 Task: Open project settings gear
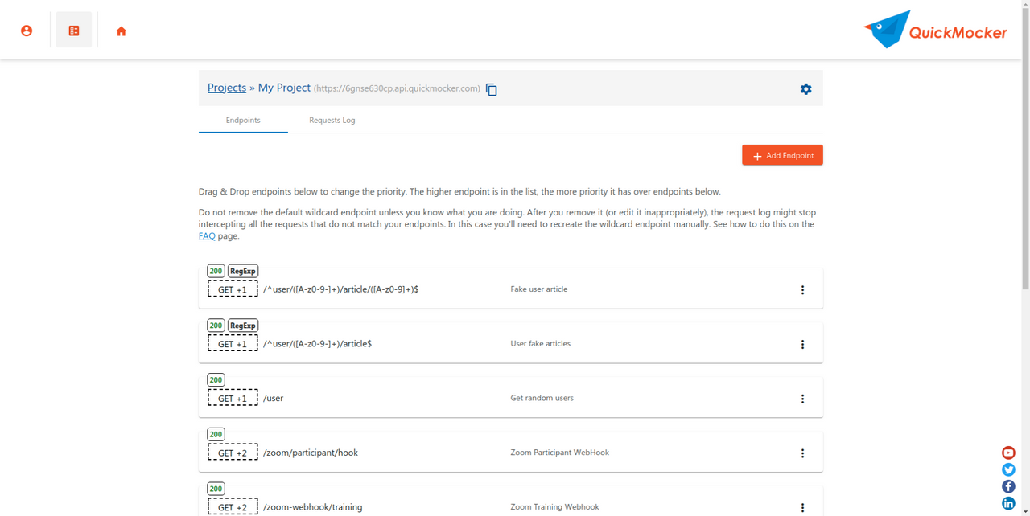(x=805, y=89)
